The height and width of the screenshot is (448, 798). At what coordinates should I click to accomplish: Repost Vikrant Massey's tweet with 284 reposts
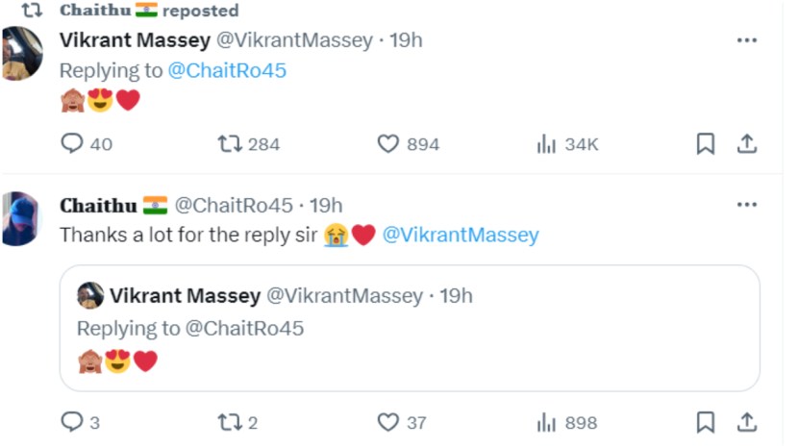coord(230,144)
